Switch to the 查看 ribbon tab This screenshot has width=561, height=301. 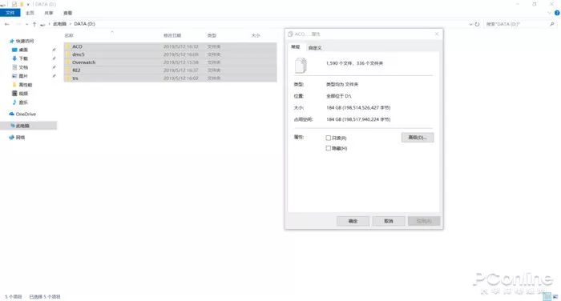tap(67, 13)
